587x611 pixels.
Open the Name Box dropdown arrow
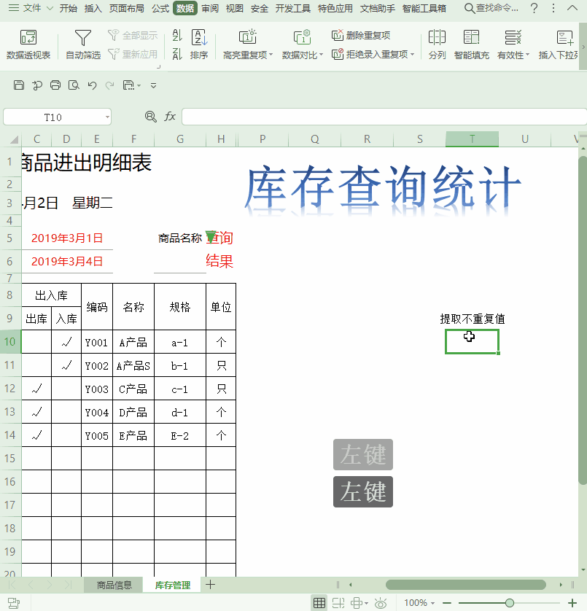coord(107,117)
